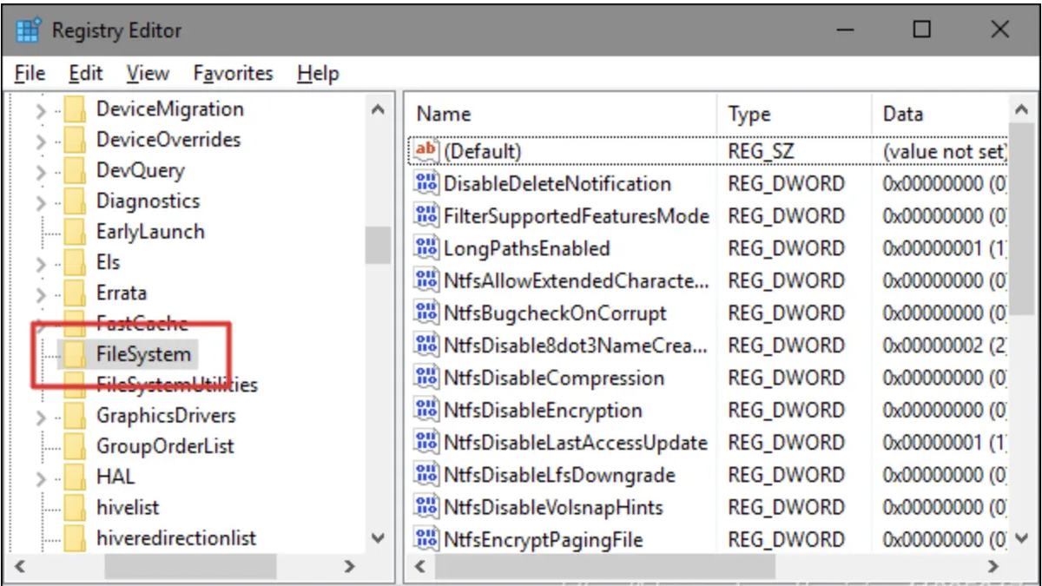Open the Favorites menu
1042x586 pixels.
[x=233, y=74]
